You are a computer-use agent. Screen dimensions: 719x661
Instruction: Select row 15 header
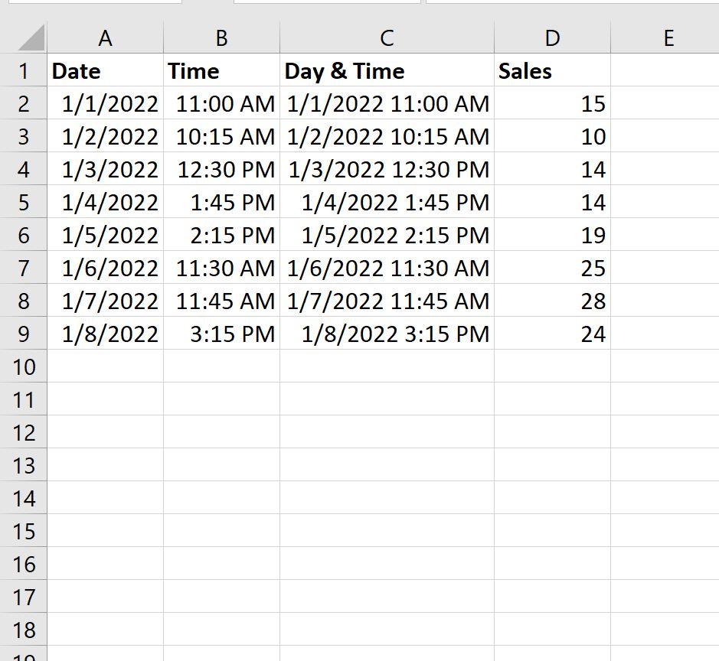pyautogui.click(x=24, y=531)
